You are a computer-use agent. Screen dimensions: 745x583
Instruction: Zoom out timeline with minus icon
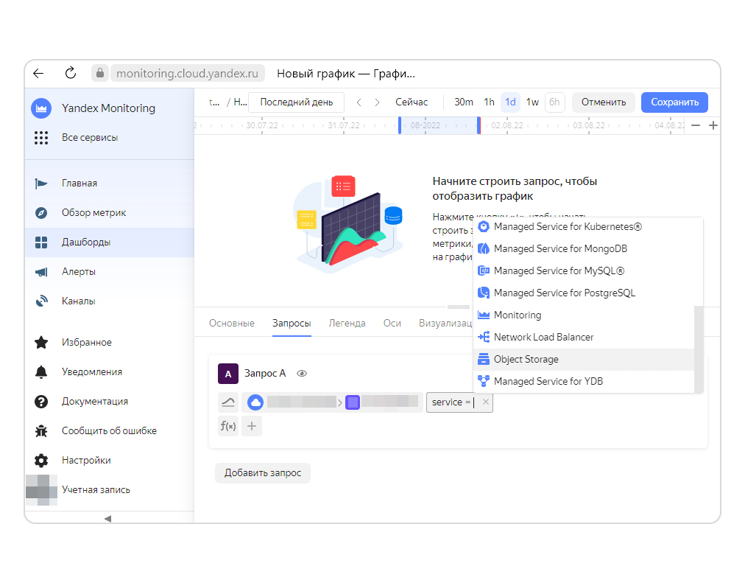(696, 125)
